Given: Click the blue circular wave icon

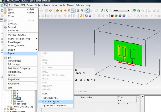Looking at the screenshot, I should (90, 16).
